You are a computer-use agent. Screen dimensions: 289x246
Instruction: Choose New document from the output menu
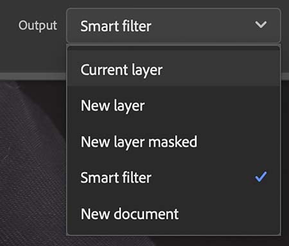click(x=173, y=214)
